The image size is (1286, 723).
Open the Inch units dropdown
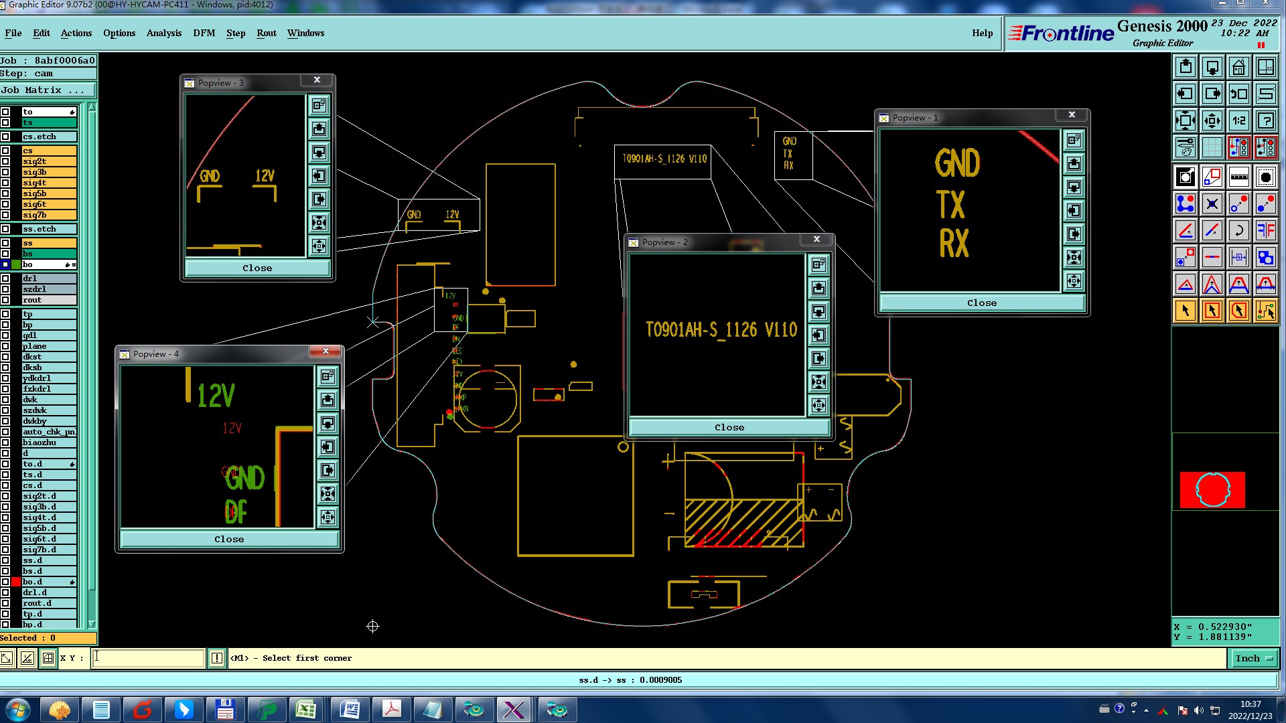(1254, 658)
